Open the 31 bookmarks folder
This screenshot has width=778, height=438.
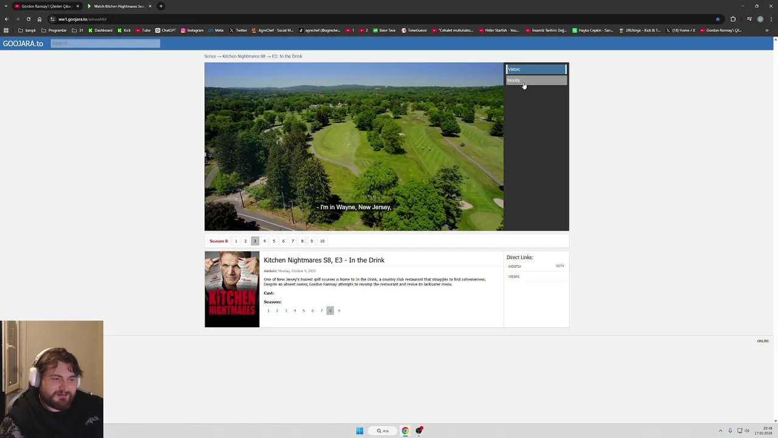(78, 30)
